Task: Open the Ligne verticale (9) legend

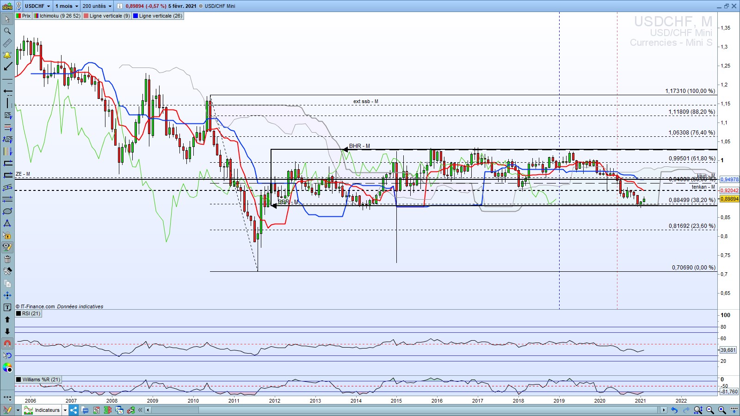Action: tap(107, 16)
